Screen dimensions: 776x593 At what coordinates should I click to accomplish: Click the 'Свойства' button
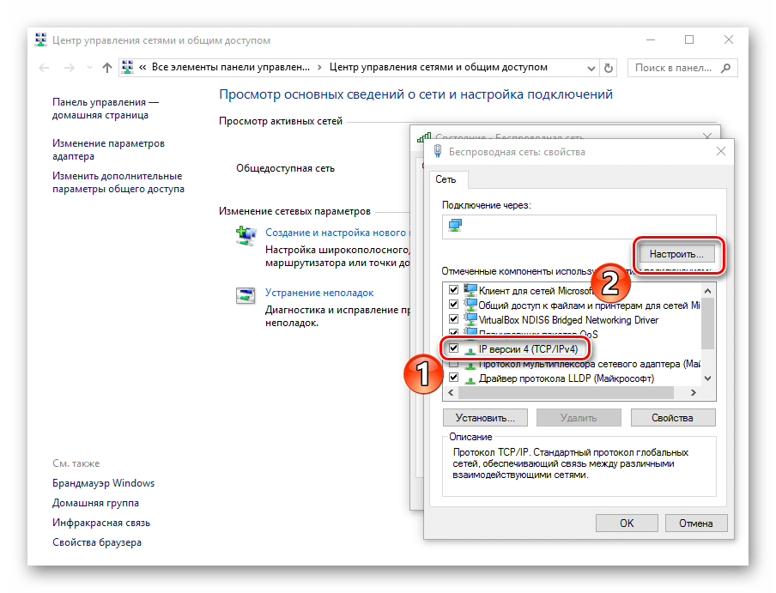click(x=673, y=418)
